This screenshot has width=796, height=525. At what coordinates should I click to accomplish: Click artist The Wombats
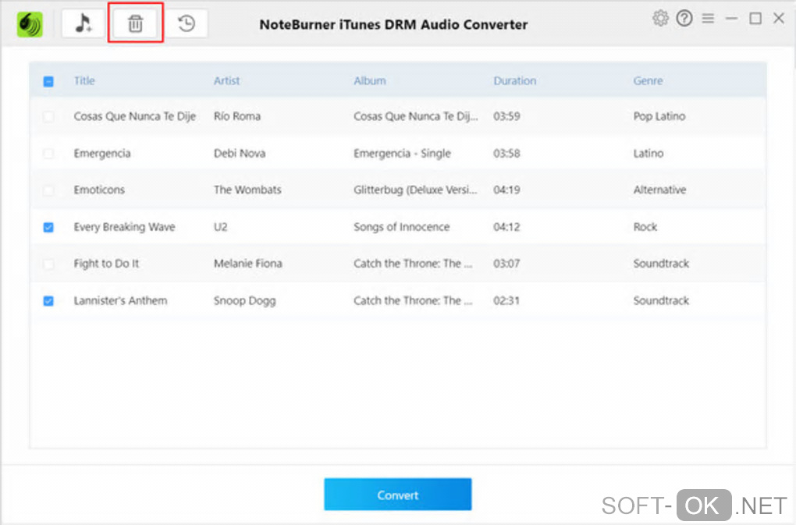247,190
